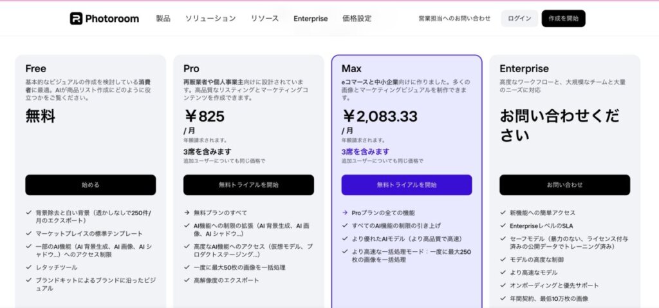Image resolution: width=659 pixels, height=308 pixels.
Task: Go to the Enterprise nav item
Action: coord(310,19)
